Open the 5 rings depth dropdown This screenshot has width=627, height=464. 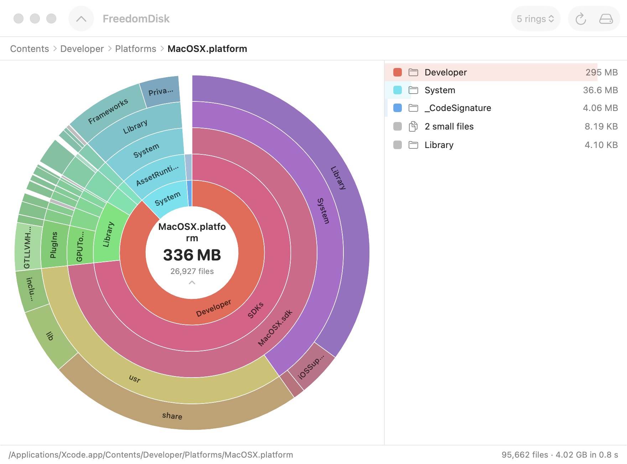[x=535, y=19]
